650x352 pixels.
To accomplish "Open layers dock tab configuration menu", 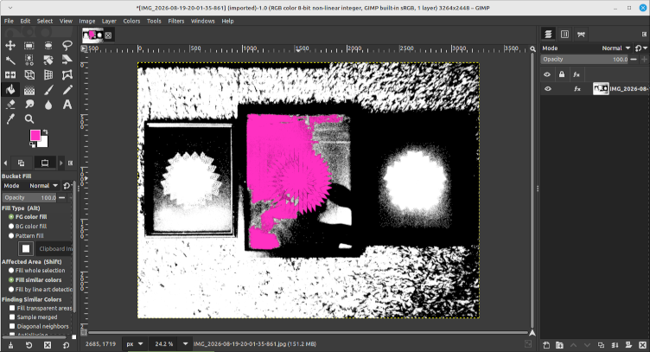I will pos(644,35).
